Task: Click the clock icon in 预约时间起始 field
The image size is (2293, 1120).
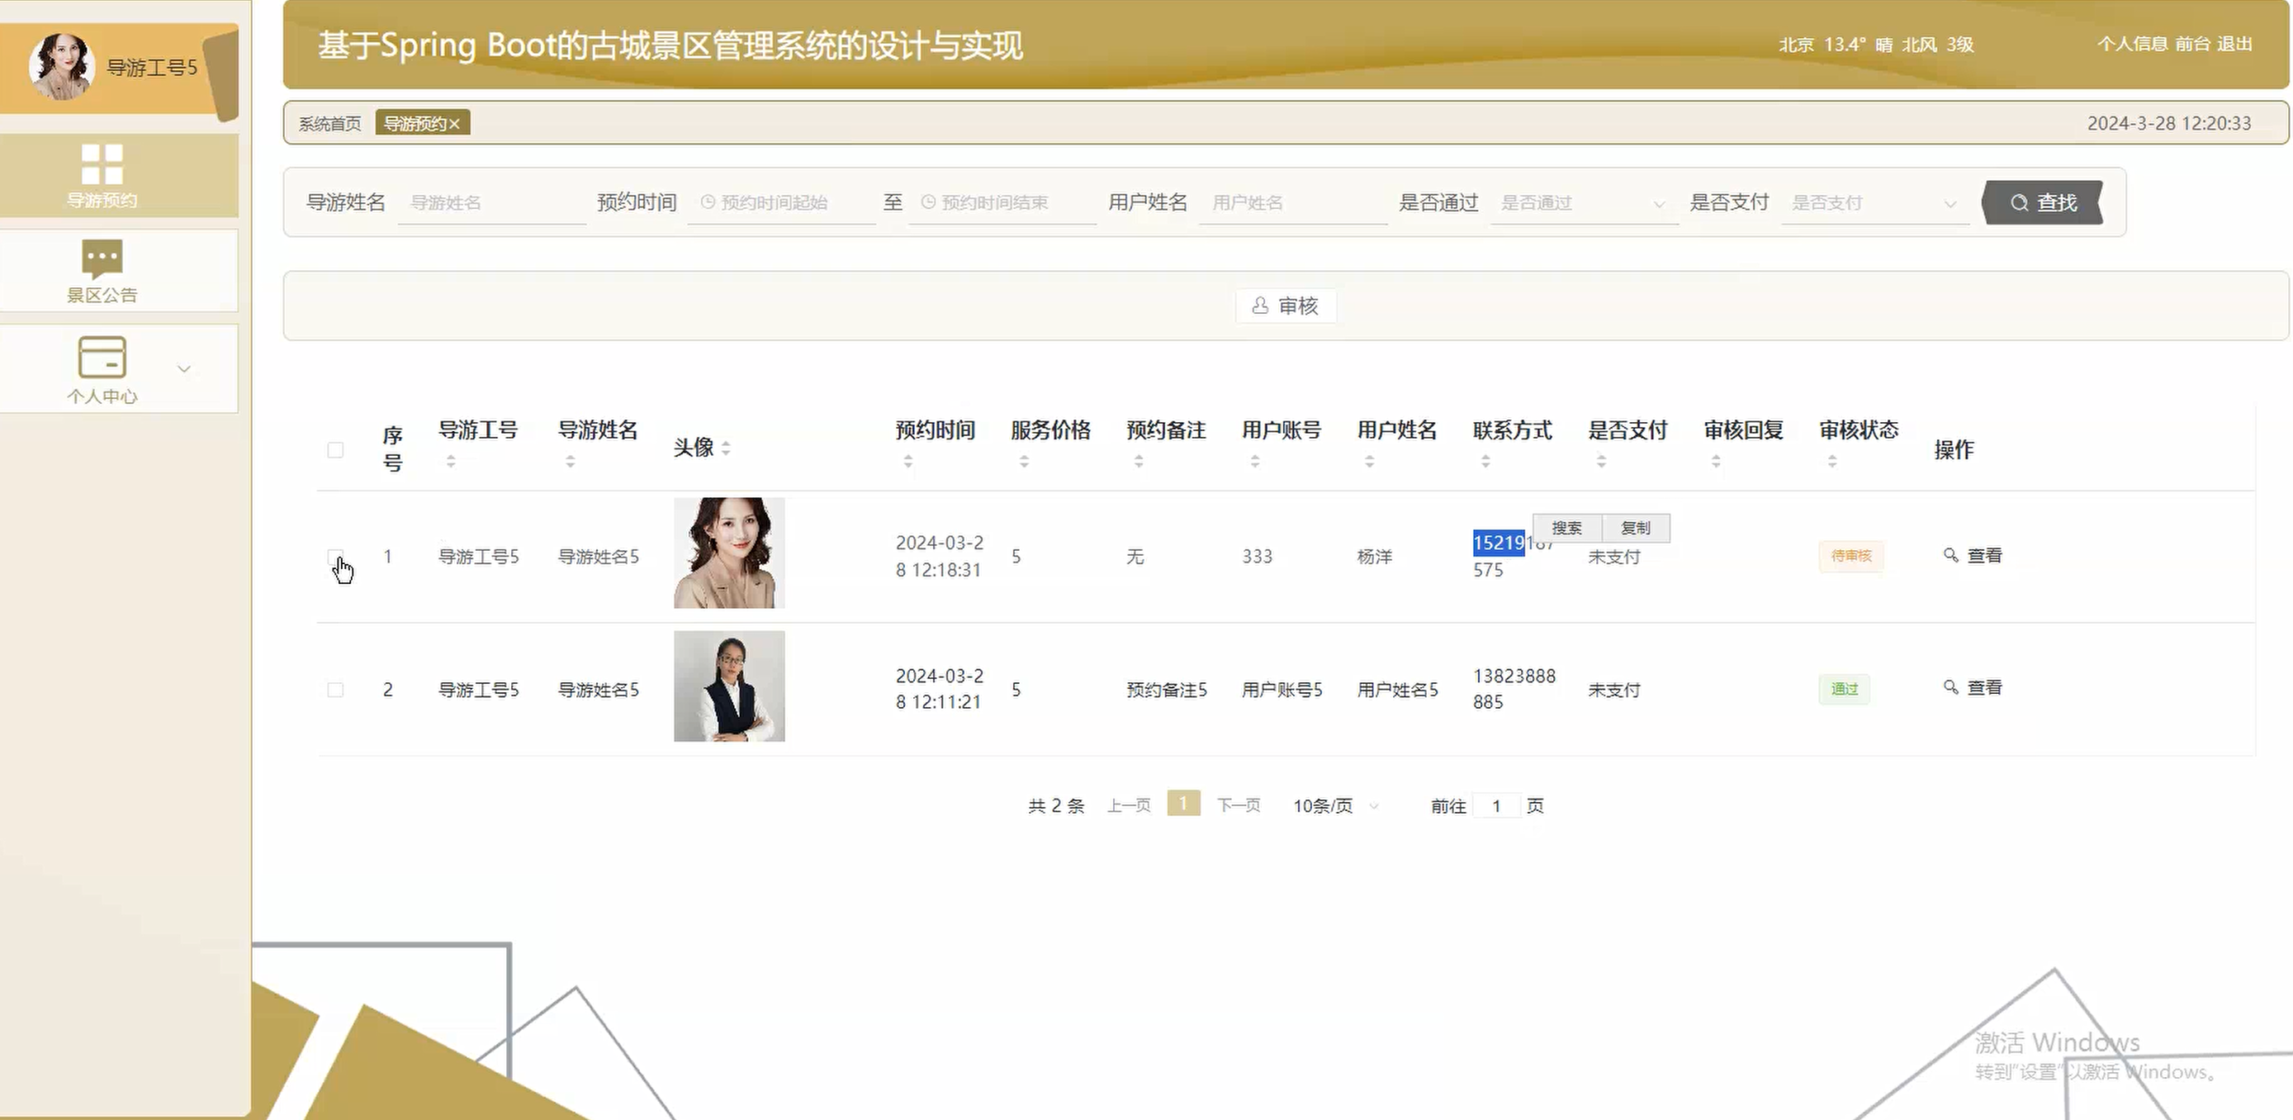Action: (x=708, y=203)
